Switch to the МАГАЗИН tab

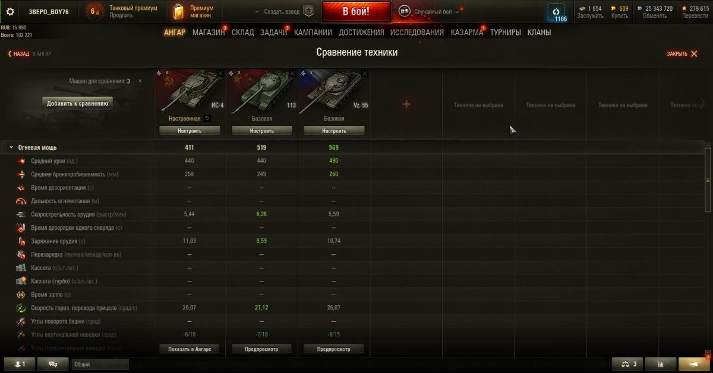(208, 33)
